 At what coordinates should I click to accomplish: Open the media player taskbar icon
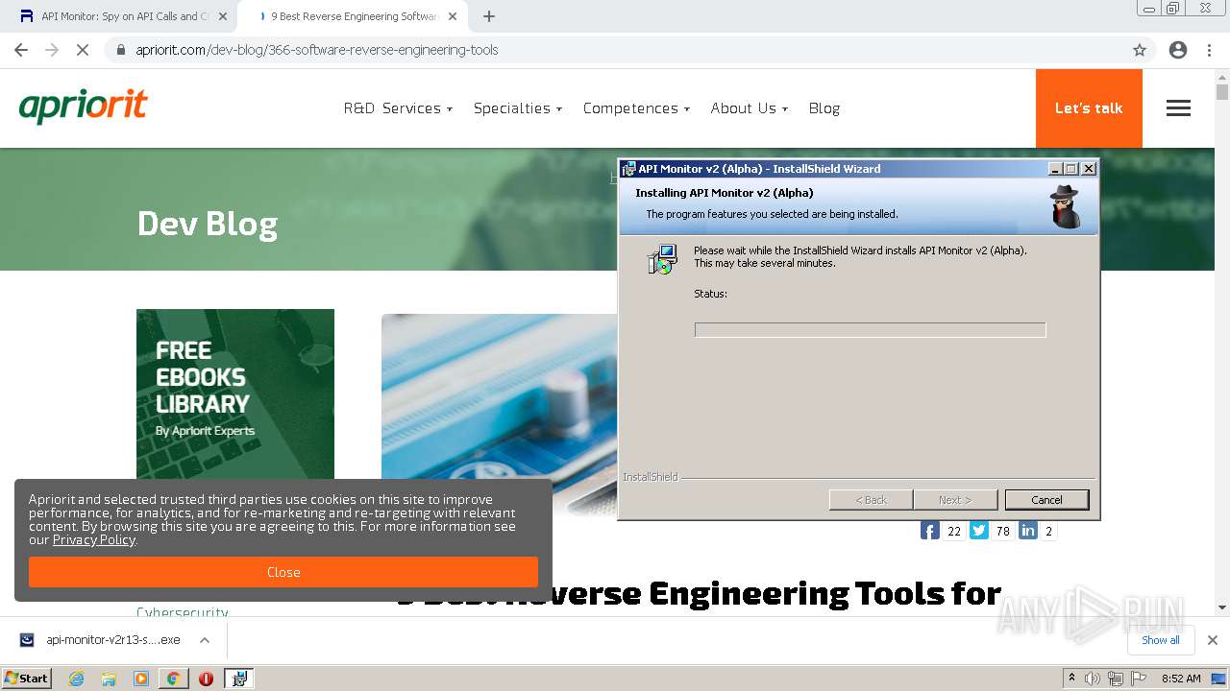141,679
